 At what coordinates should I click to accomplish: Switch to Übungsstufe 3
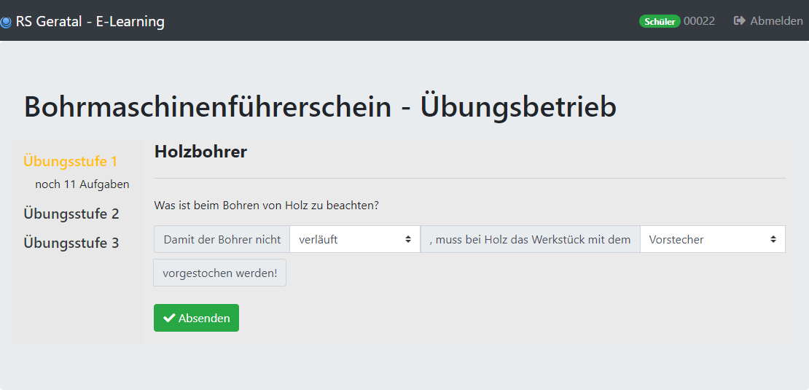tap(71, 243)
